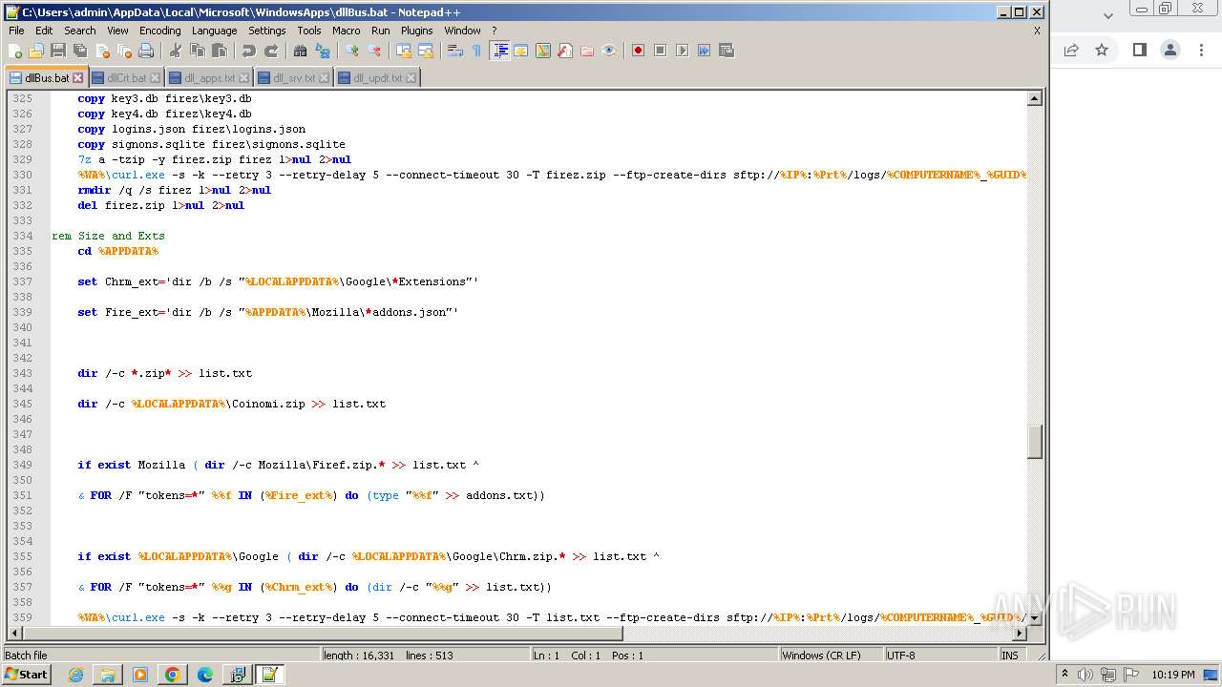1222x687 pixels.
Task: Open the Plugins menu
Action: click(416, 31)
